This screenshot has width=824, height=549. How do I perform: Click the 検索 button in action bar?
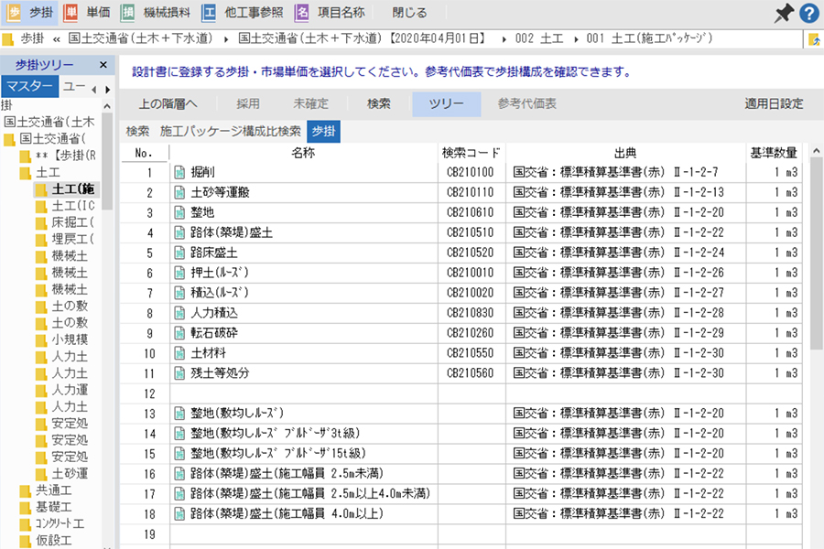[x=379, y=104]
